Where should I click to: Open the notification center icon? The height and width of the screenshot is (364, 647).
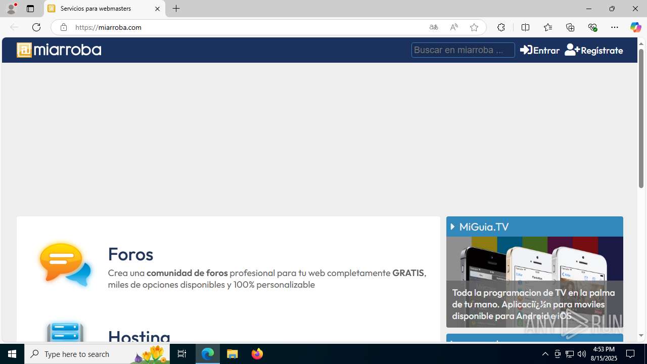pyautogui.click(x=631, y=354)
